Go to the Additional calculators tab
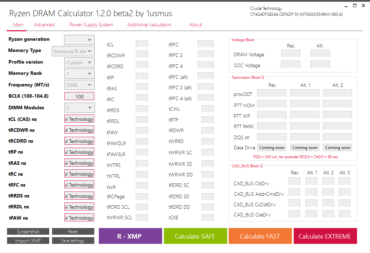Image resolution: width=370 pixels, height=253 pixels. click(x=149, y=25)
